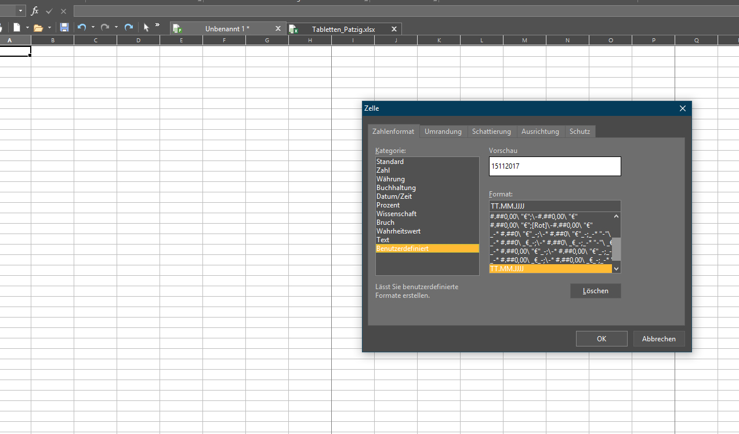739x434 pixels.
Task: Click the gray Redo arrow icon
Action: 105,28
